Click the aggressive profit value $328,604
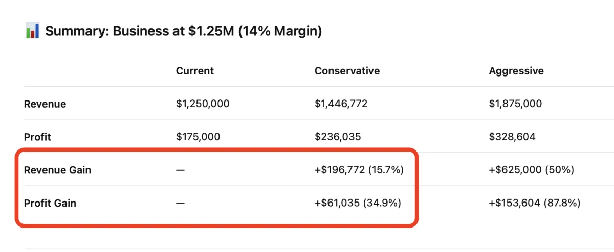The height and width of the screenshot is (252, 614). [x=512, y=137]
